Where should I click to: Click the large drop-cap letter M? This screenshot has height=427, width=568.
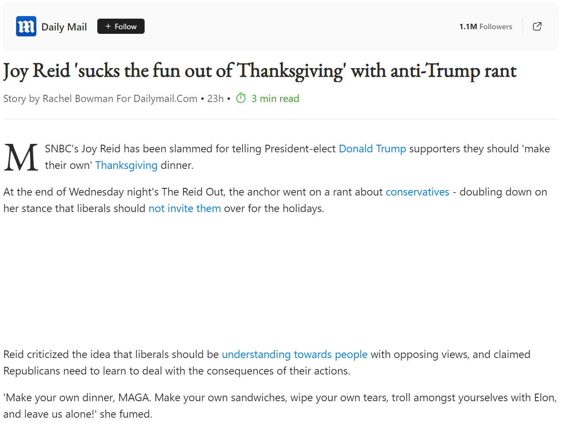(21, 157)
